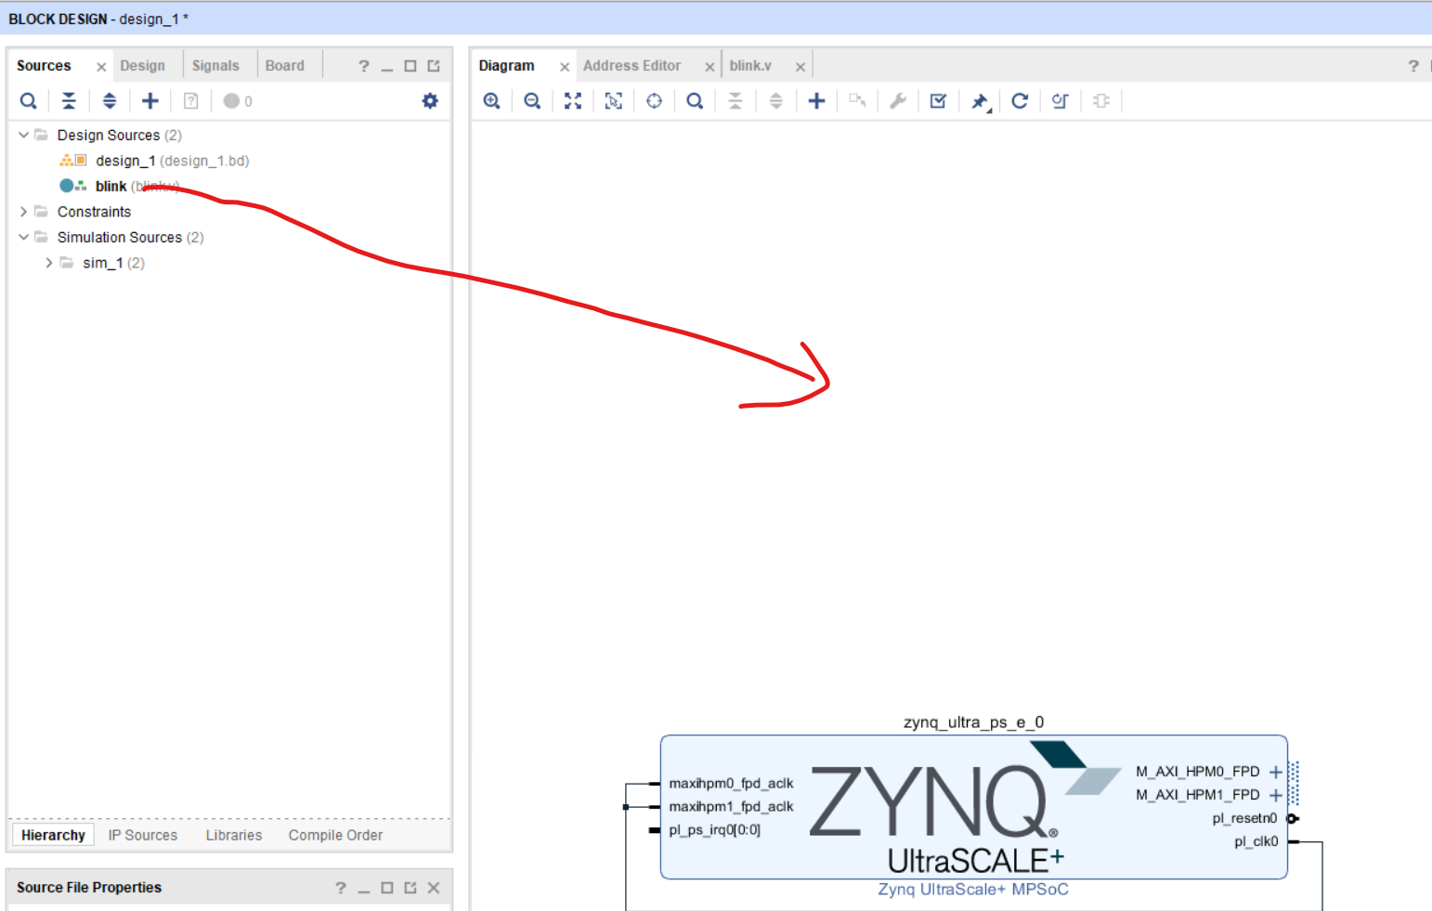Float the Source File Properties panel
The height and width of the screenshot is (911, 1432).
point(410,889)
